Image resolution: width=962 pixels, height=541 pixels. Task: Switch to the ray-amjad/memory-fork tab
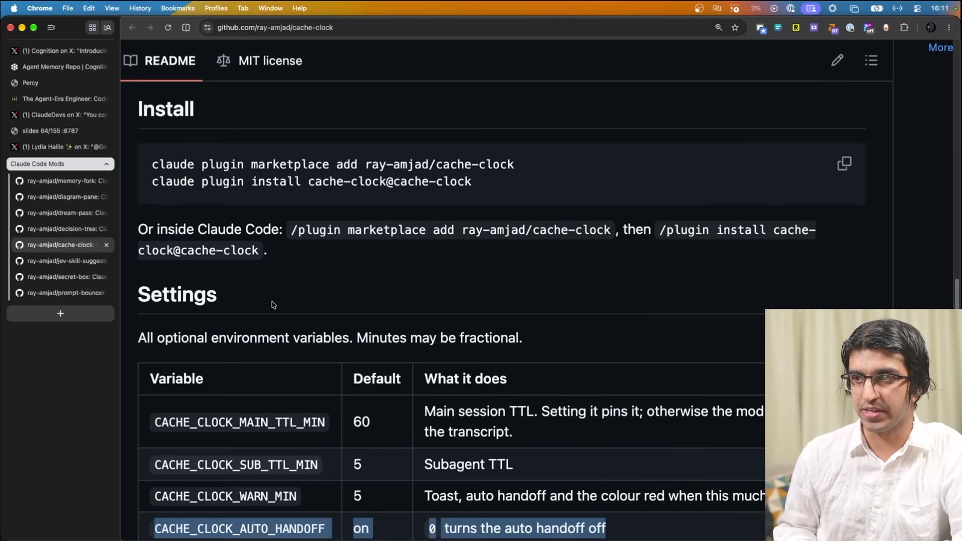62,181
